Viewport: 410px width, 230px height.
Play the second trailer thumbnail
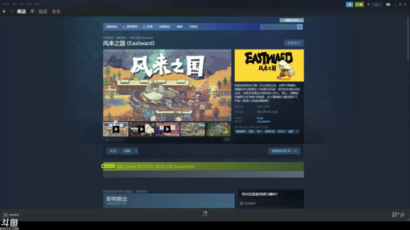tap(141, 129)
